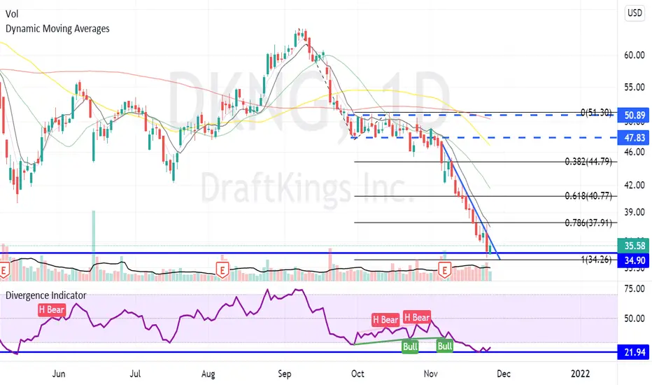Click the 42.00 price scale value

(635, 185)
